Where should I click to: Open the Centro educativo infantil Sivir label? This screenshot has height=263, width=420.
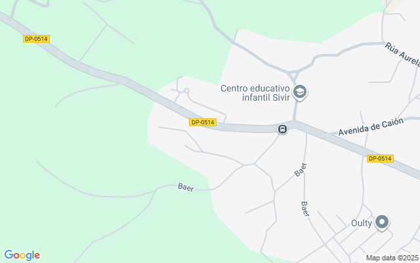255,93
